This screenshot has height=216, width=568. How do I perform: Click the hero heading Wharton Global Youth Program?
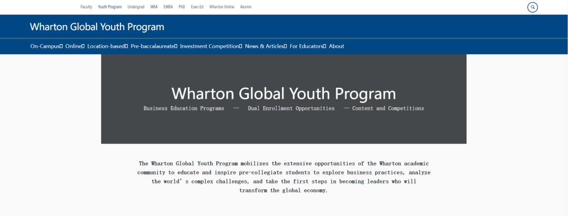283,94
